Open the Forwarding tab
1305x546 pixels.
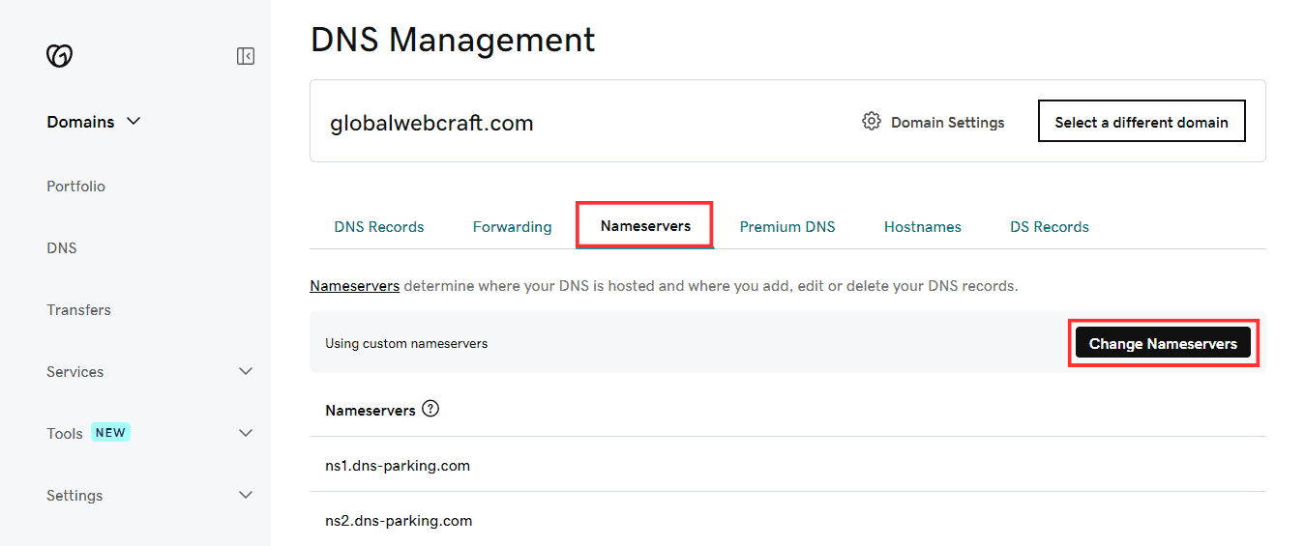512,227
